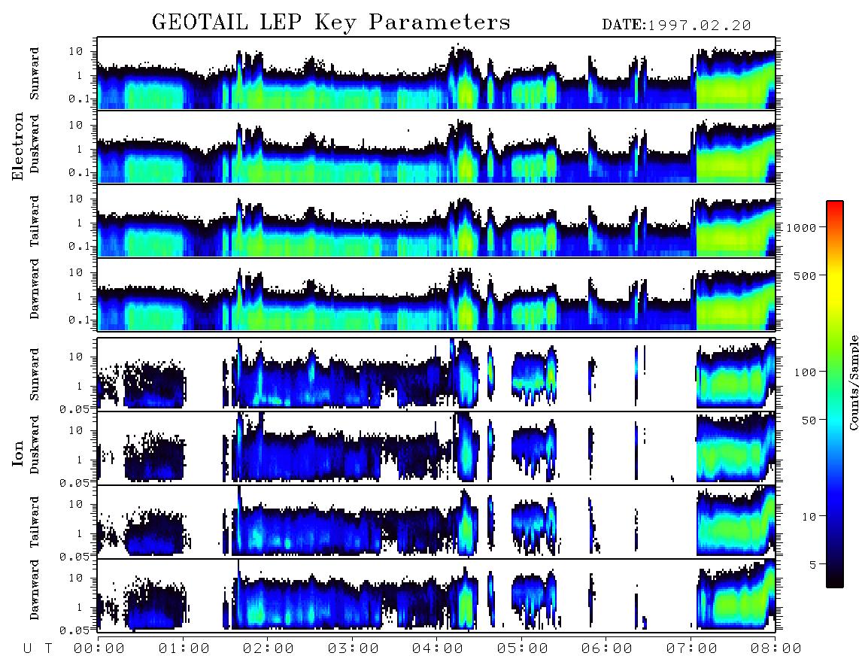859x662 pixels.
Task: Open the Electron Tailward spectrogram plot
Action: (436, 221)
